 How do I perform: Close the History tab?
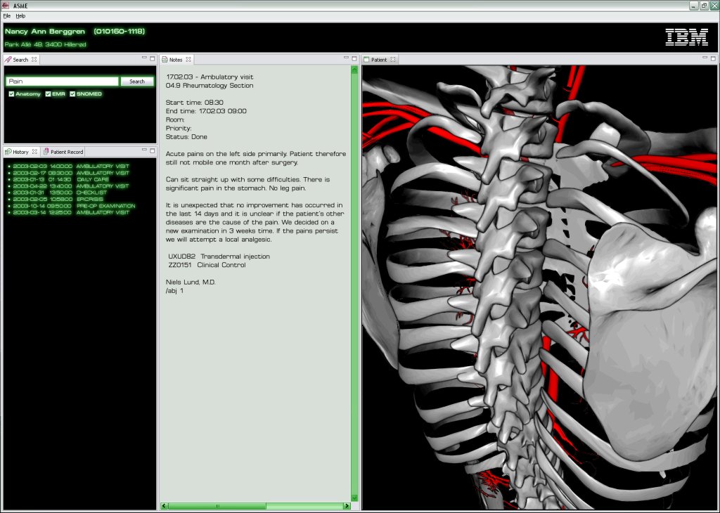pyautogui.click(x=34, y=152)
